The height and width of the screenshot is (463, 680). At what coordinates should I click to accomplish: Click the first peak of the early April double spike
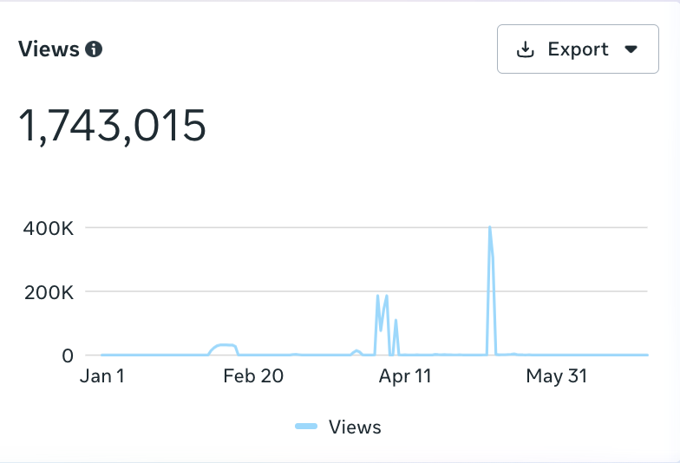click(x=377, y=297)
